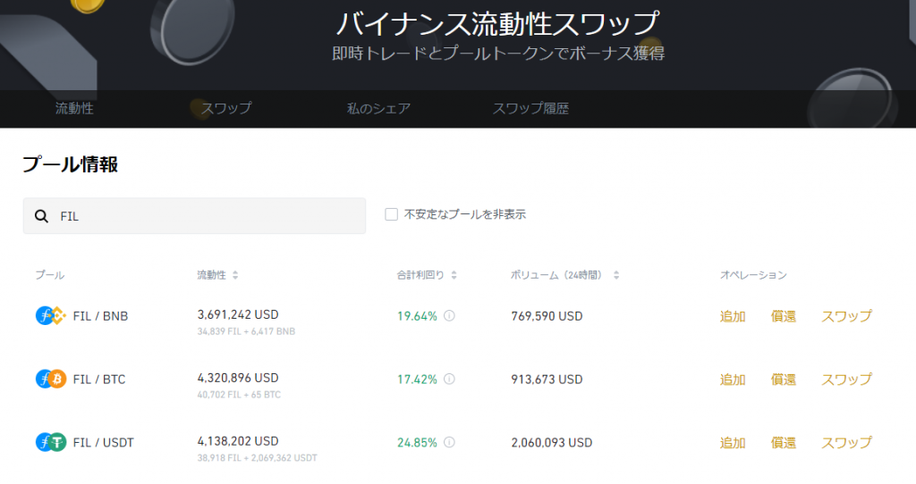Select the FIL / USDT pool name
The width and height of the screenshot is (916, 484).
tap(104, 443)
